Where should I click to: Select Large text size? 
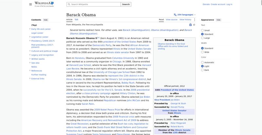pyautogui.click(x=202, y=38)
